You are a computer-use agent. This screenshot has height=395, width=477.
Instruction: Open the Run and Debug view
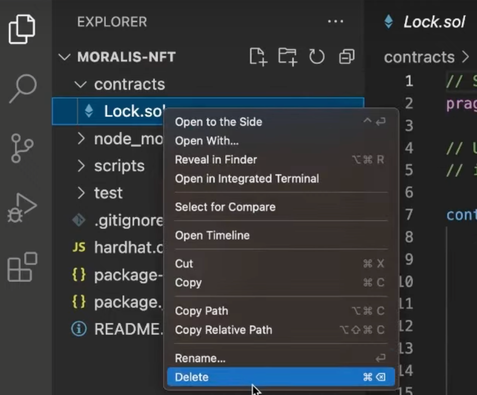point(22,208)
